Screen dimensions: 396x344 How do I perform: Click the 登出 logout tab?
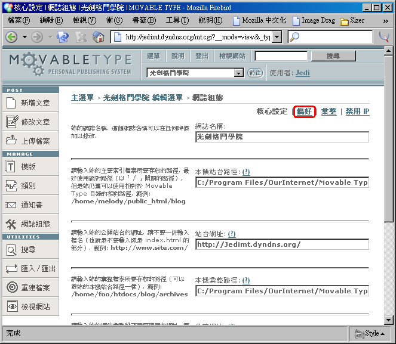click(x=202, y=56)
